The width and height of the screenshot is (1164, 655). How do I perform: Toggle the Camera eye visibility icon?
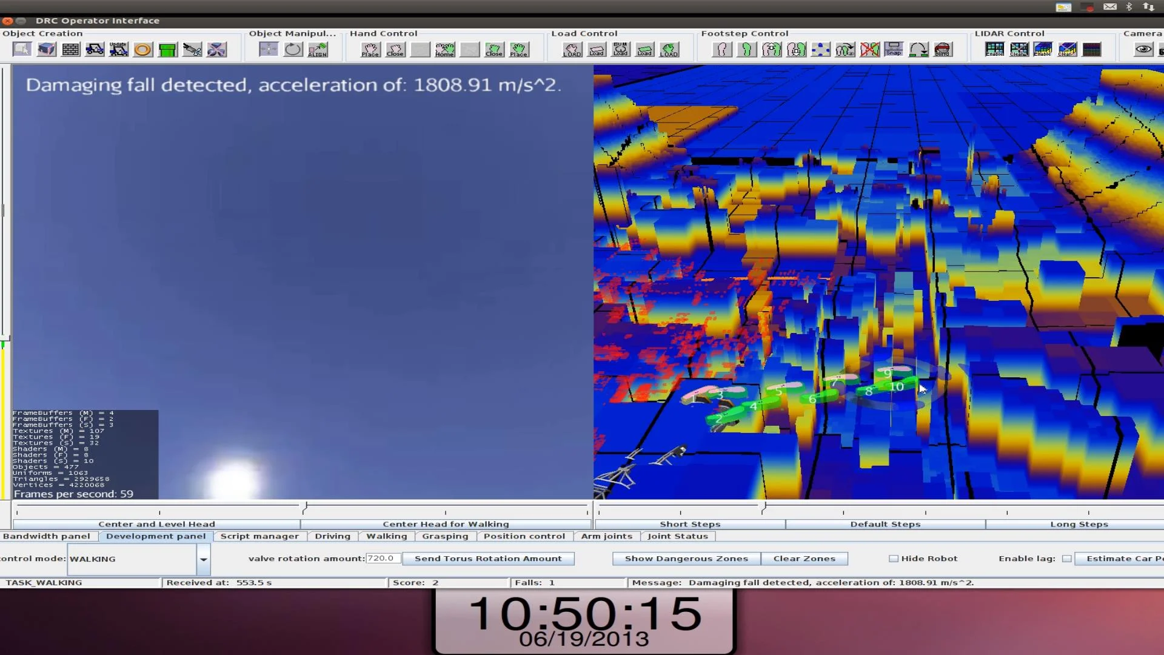(1143, 49)
